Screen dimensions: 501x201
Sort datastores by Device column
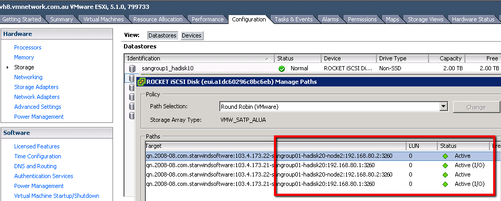pyautogui.click(x=348, y=58)
